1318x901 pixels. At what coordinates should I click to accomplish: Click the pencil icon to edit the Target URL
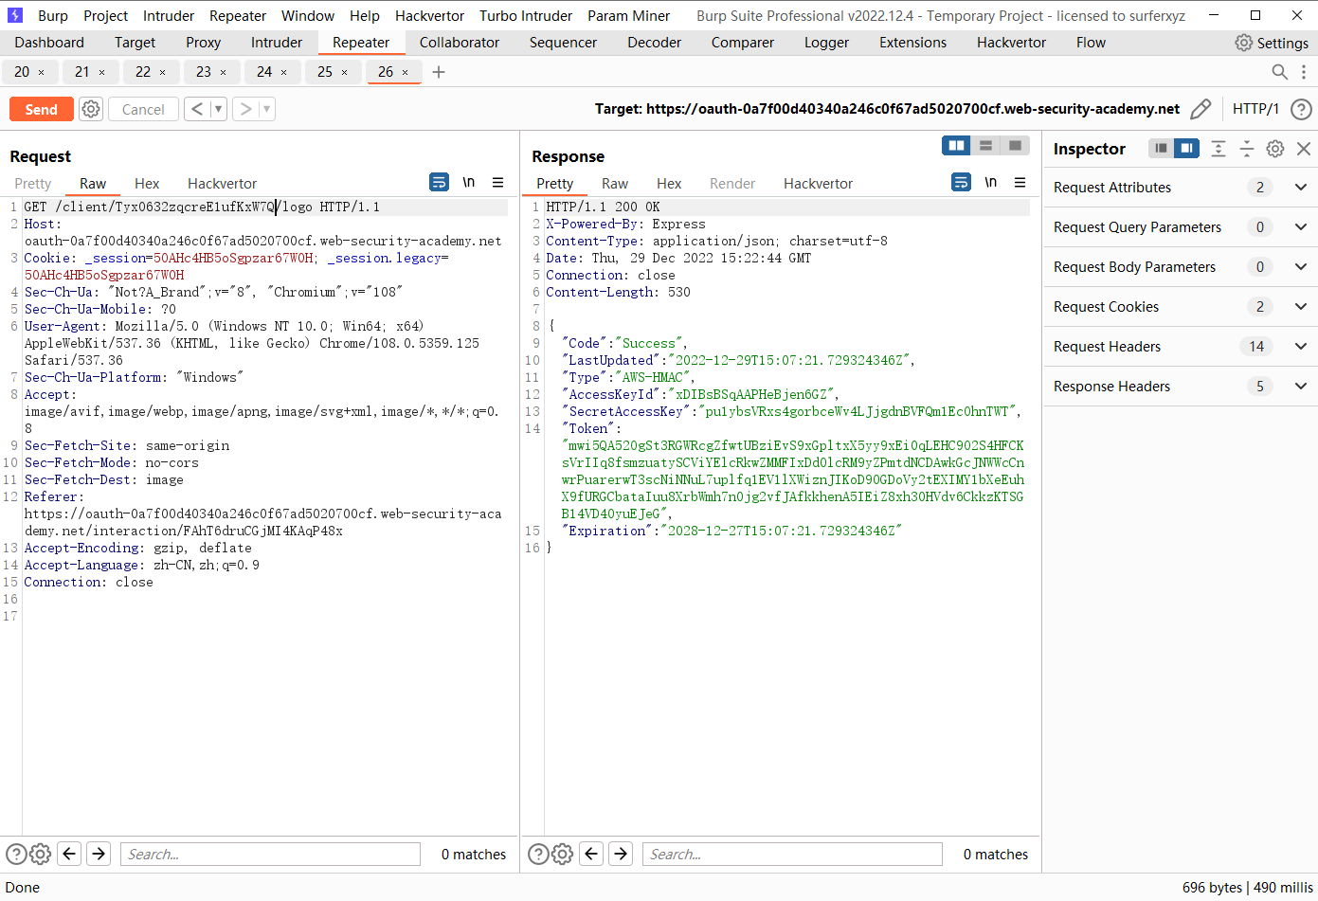coord(1201,109)
